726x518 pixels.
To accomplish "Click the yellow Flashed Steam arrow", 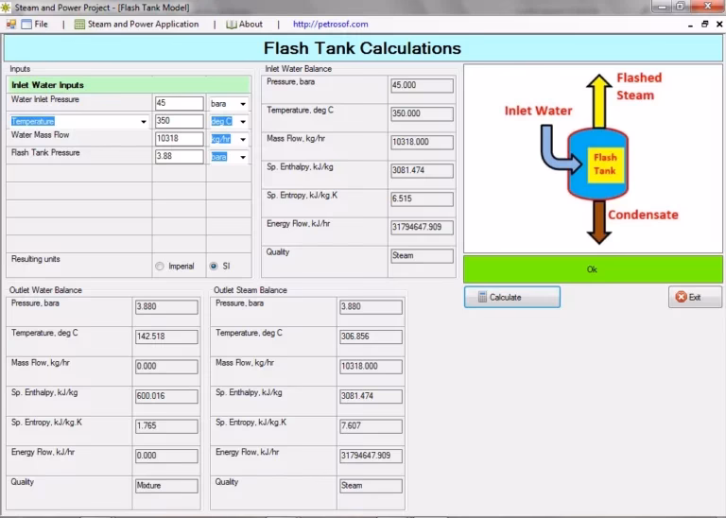I will [599, 102].
